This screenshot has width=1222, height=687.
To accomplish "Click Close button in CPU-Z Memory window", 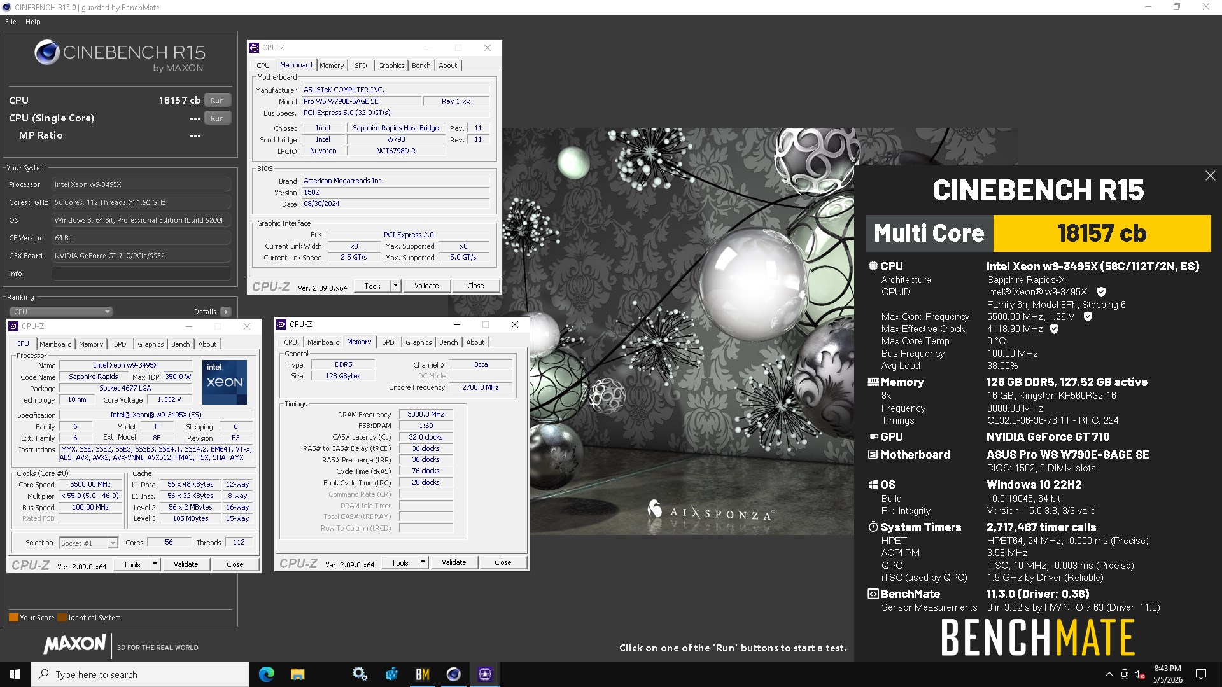I will pos(503,562).
